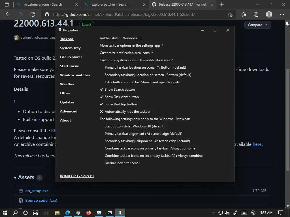This screenshot has height=217, width=290.
Task: Enable Automatically hide the taskbar
Action: point(125,112)
